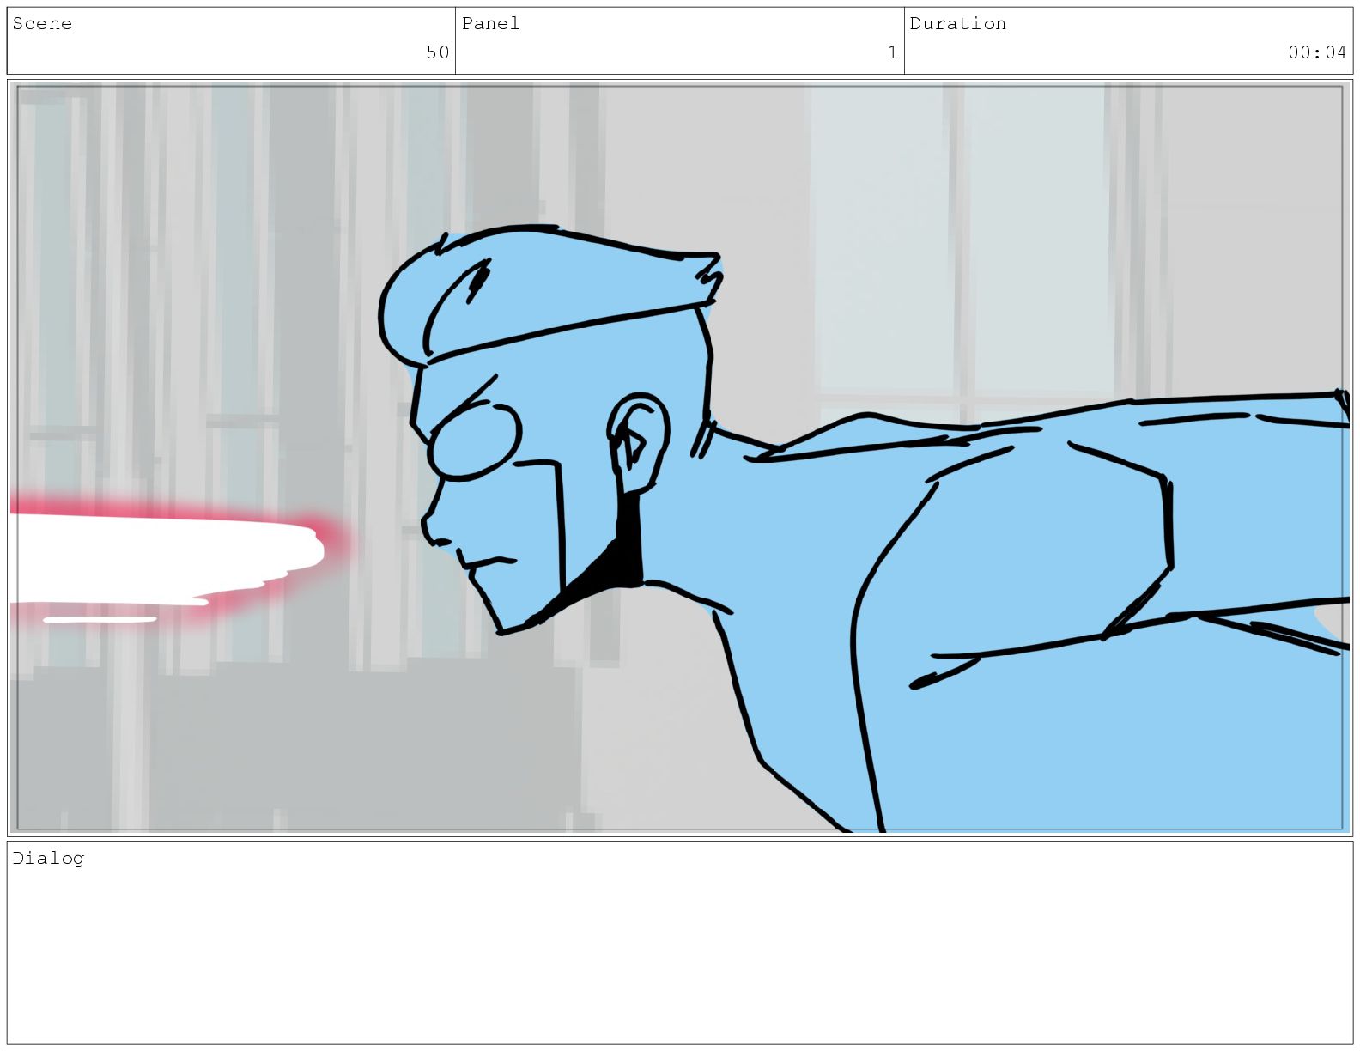Click the Scene number value 50
This screenshot has height=1051, width=1360.
coord(438,52)
